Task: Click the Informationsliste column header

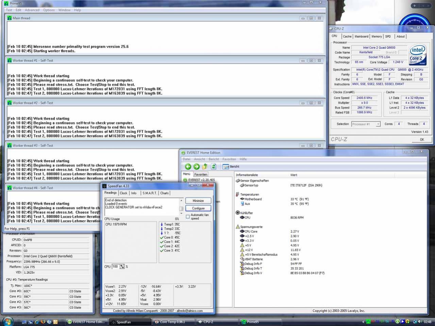Action: click(262, 175)
